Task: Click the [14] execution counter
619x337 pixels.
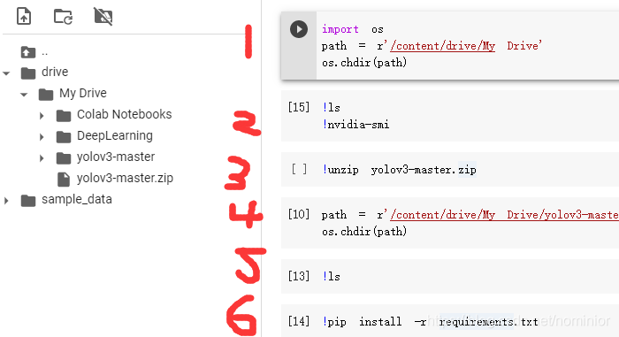Action: (x=299, y=321)
